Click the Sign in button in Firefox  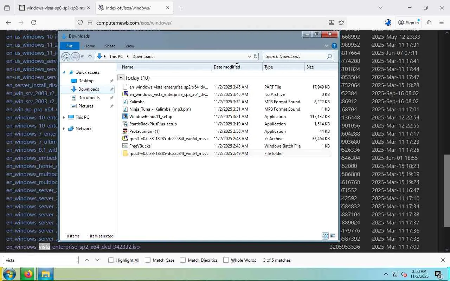click(x=409, y=22)
